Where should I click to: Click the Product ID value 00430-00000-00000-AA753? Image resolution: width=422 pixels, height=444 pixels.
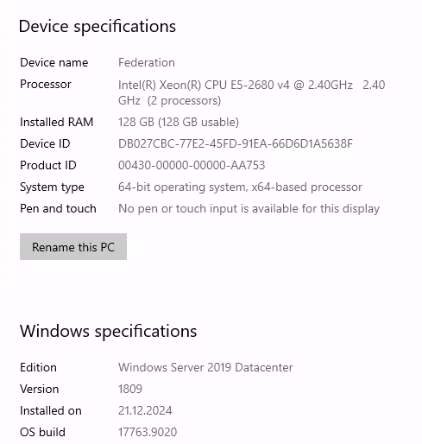[192, 165]
